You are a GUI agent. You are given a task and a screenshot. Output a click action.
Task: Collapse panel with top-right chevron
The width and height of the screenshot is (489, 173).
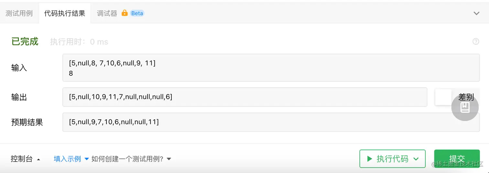pyautogui.click(x=476, y=13)
